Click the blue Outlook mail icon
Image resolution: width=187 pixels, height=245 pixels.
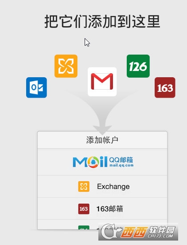pos(36,87)
